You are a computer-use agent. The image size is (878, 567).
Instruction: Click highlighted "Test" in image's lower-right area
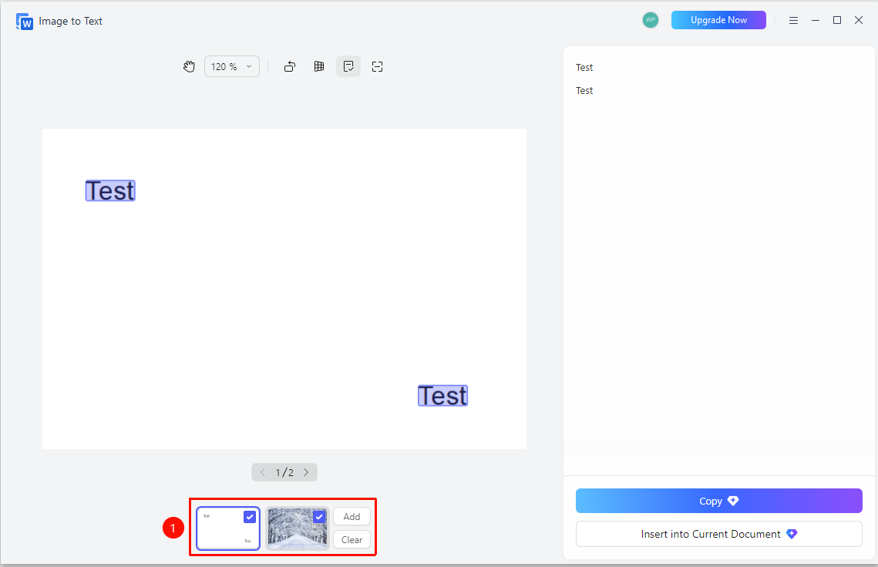[x=443, y=396]
